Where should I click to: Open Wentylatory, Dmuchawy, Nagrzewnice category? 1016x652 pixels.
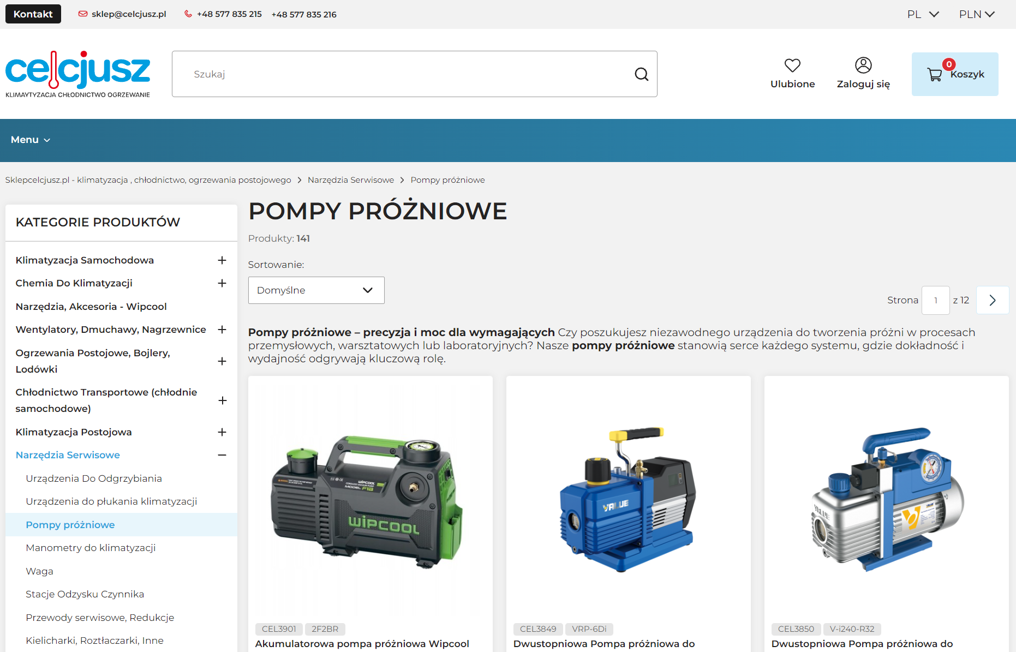click(111, 330)
